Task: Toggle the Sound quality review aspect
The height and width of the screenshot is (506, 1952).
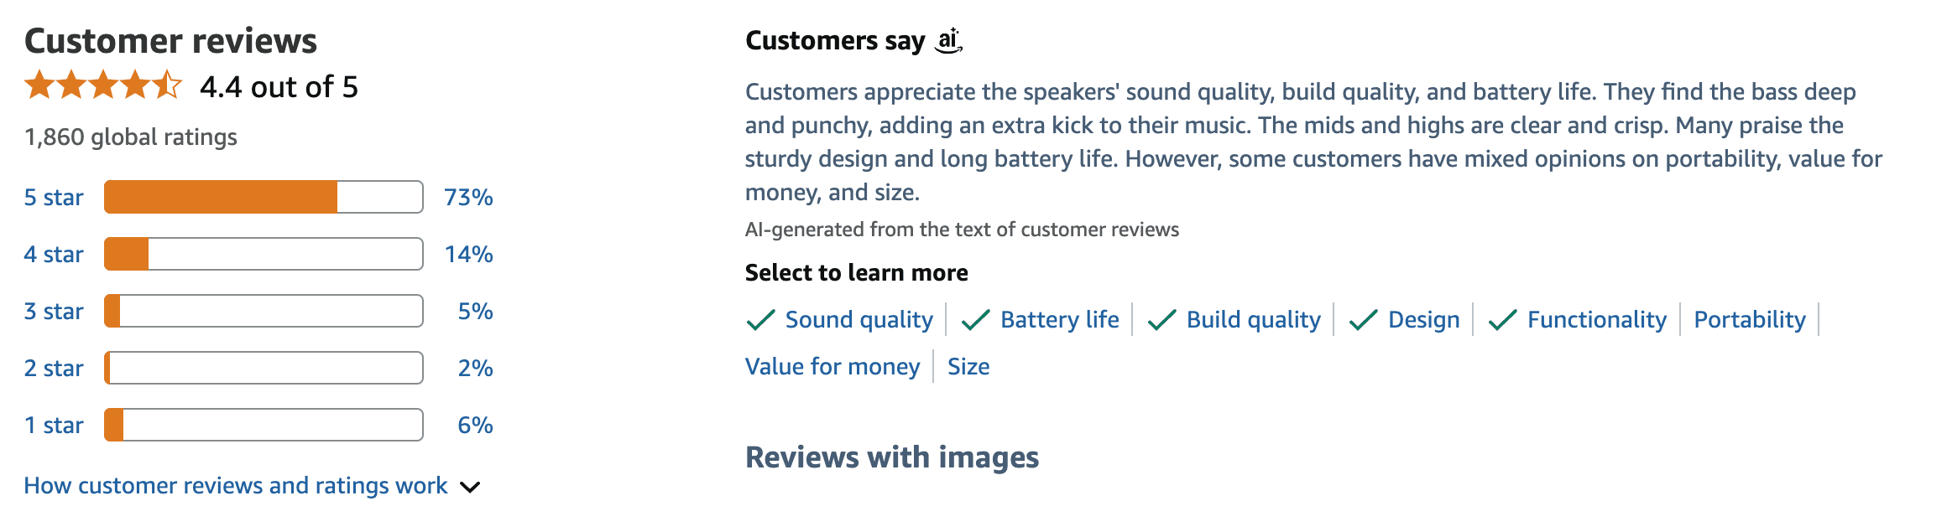Action: coord(858,319)
